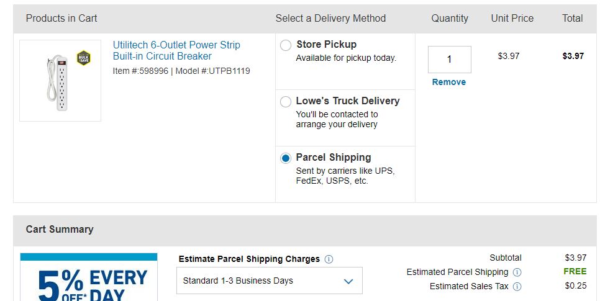Open Utilitech 6-Outlet Power Strip product link
This screenshot has height=301, width=600.
[x=176, y=50]
